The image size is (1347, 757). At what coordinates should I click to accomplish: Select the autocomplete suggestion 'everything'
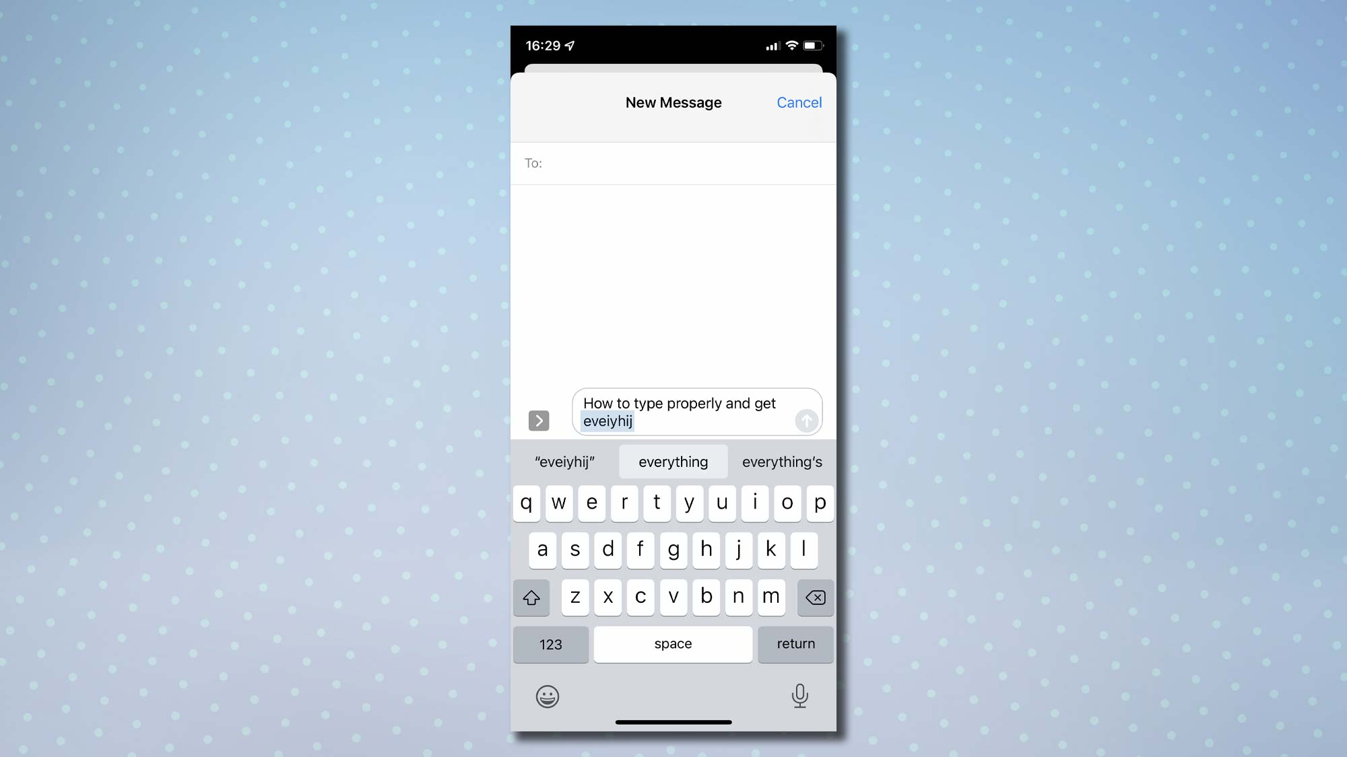[x=673, y=462]
